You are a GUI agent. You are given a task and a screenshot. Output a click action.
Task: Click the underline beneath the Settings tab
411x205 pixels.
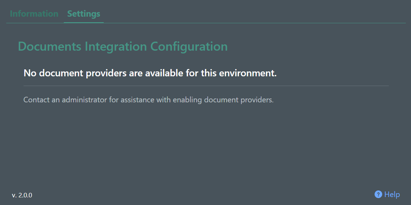point(83,22)
